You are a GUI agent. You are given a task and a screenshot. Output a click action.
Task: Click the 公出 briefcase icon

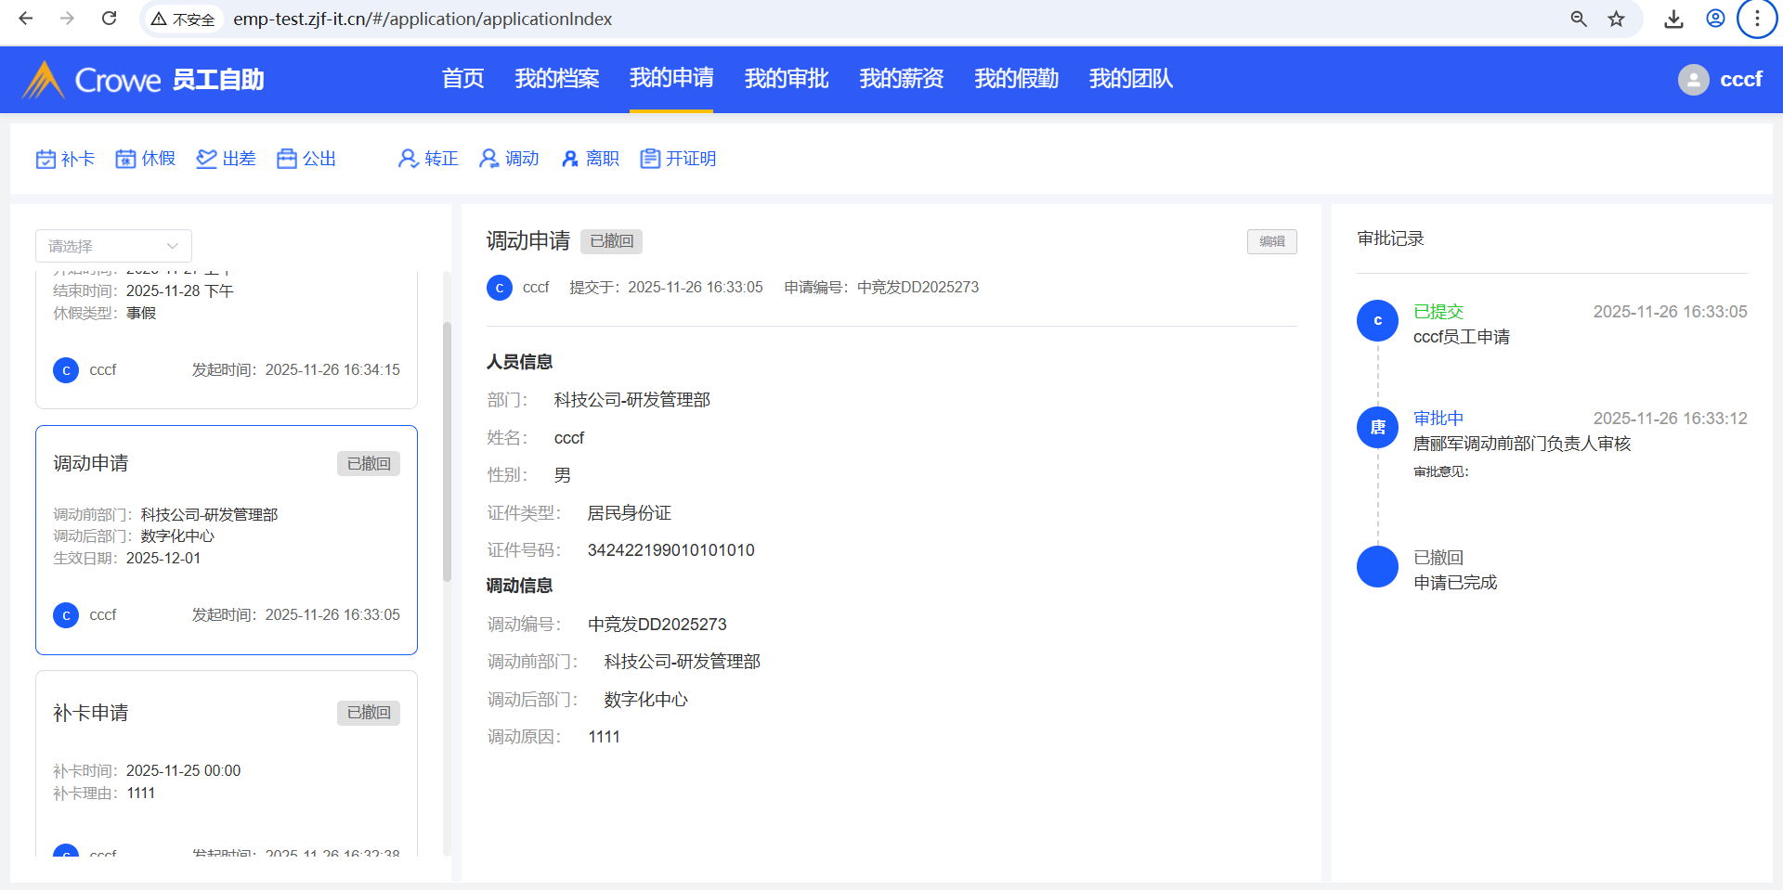click(x=287, y=159)
